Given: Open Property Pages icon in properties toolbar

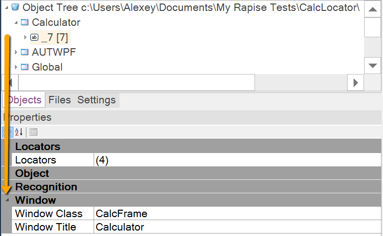Looking at the screenshot, I should tap(33, 132).
